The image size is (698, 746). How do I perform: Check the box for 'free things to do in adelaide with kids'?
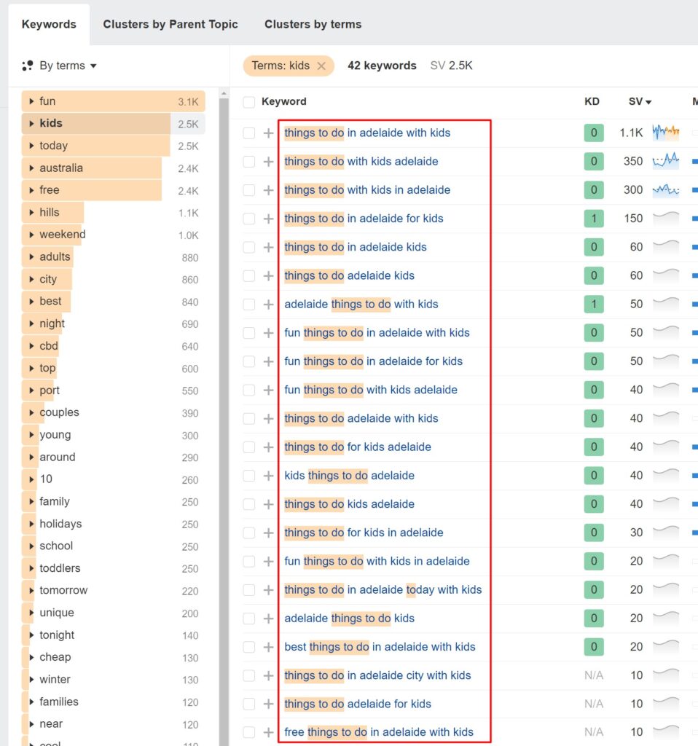coord(249,732)
